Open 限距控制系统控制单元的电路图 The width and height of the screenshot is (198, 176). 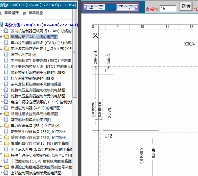coord(38,72)
